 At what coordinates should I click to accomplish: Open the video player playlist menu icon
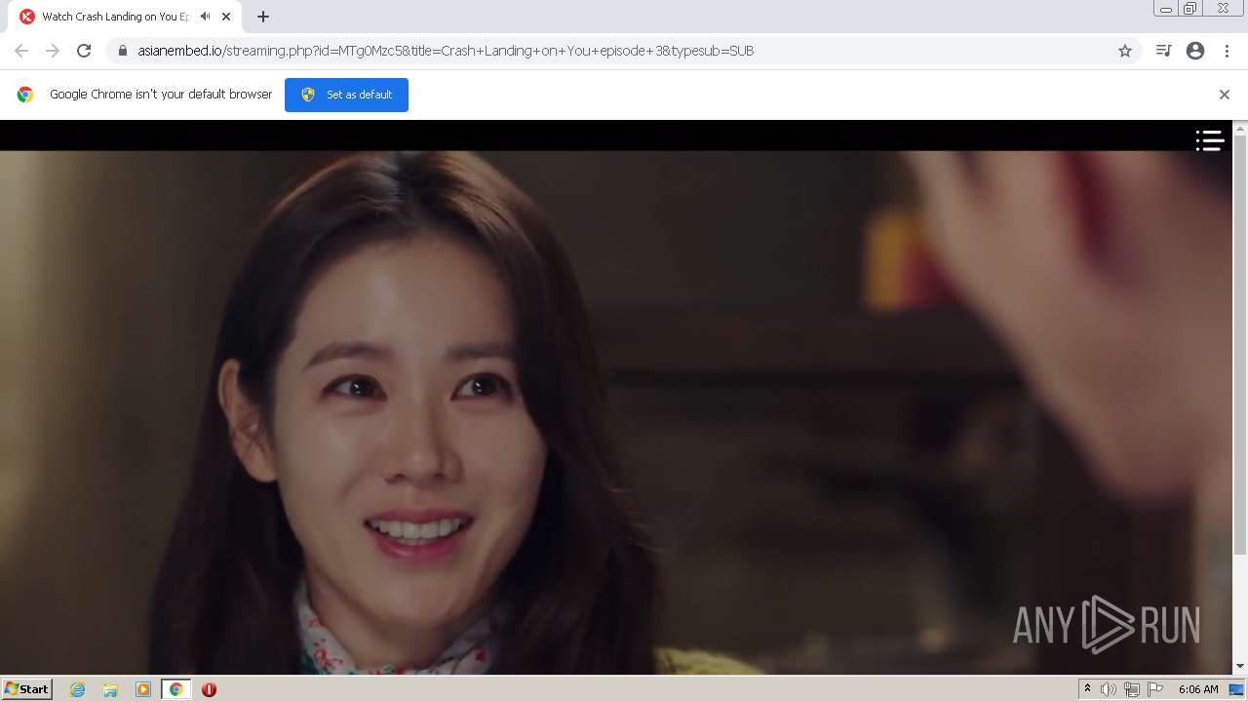click(1210, 141)
